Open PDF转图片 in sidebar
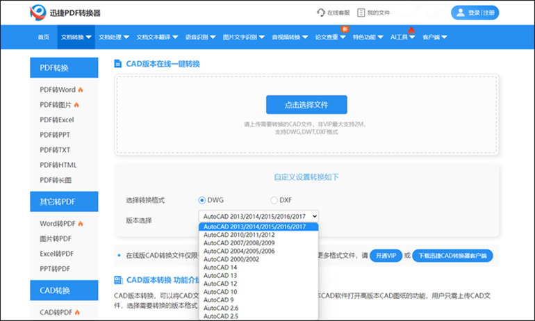 click(x=56, y=105)
